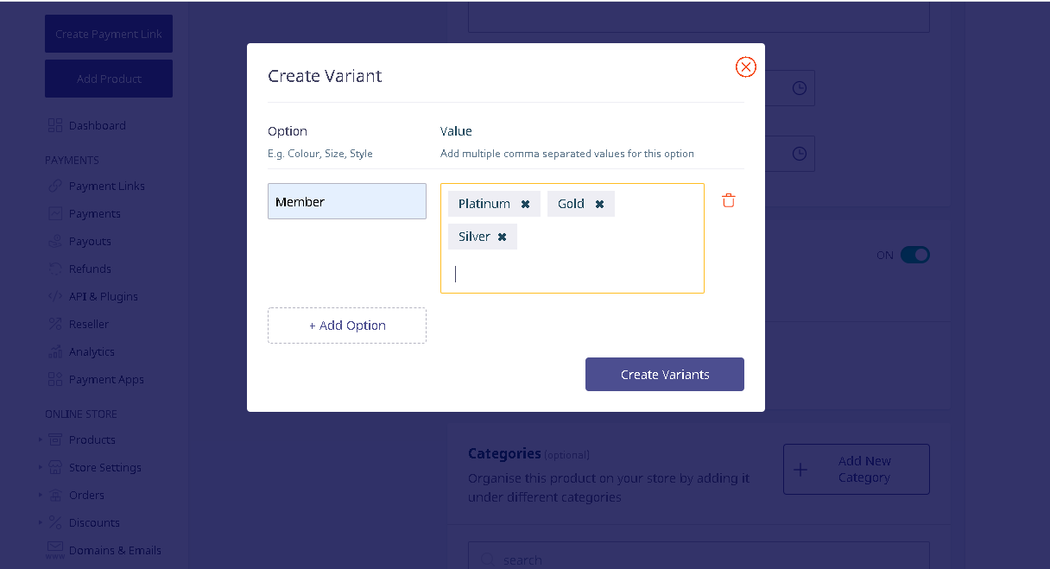Expand the Products tree item
Image resolution: width=1050 pixels, height=569 pixels.
click(x=40, y=439)
